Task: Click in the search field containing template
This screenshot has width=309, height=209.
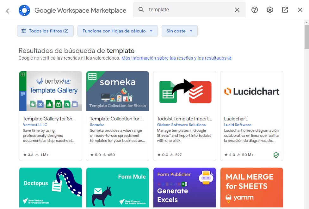Action: [189, 10]
